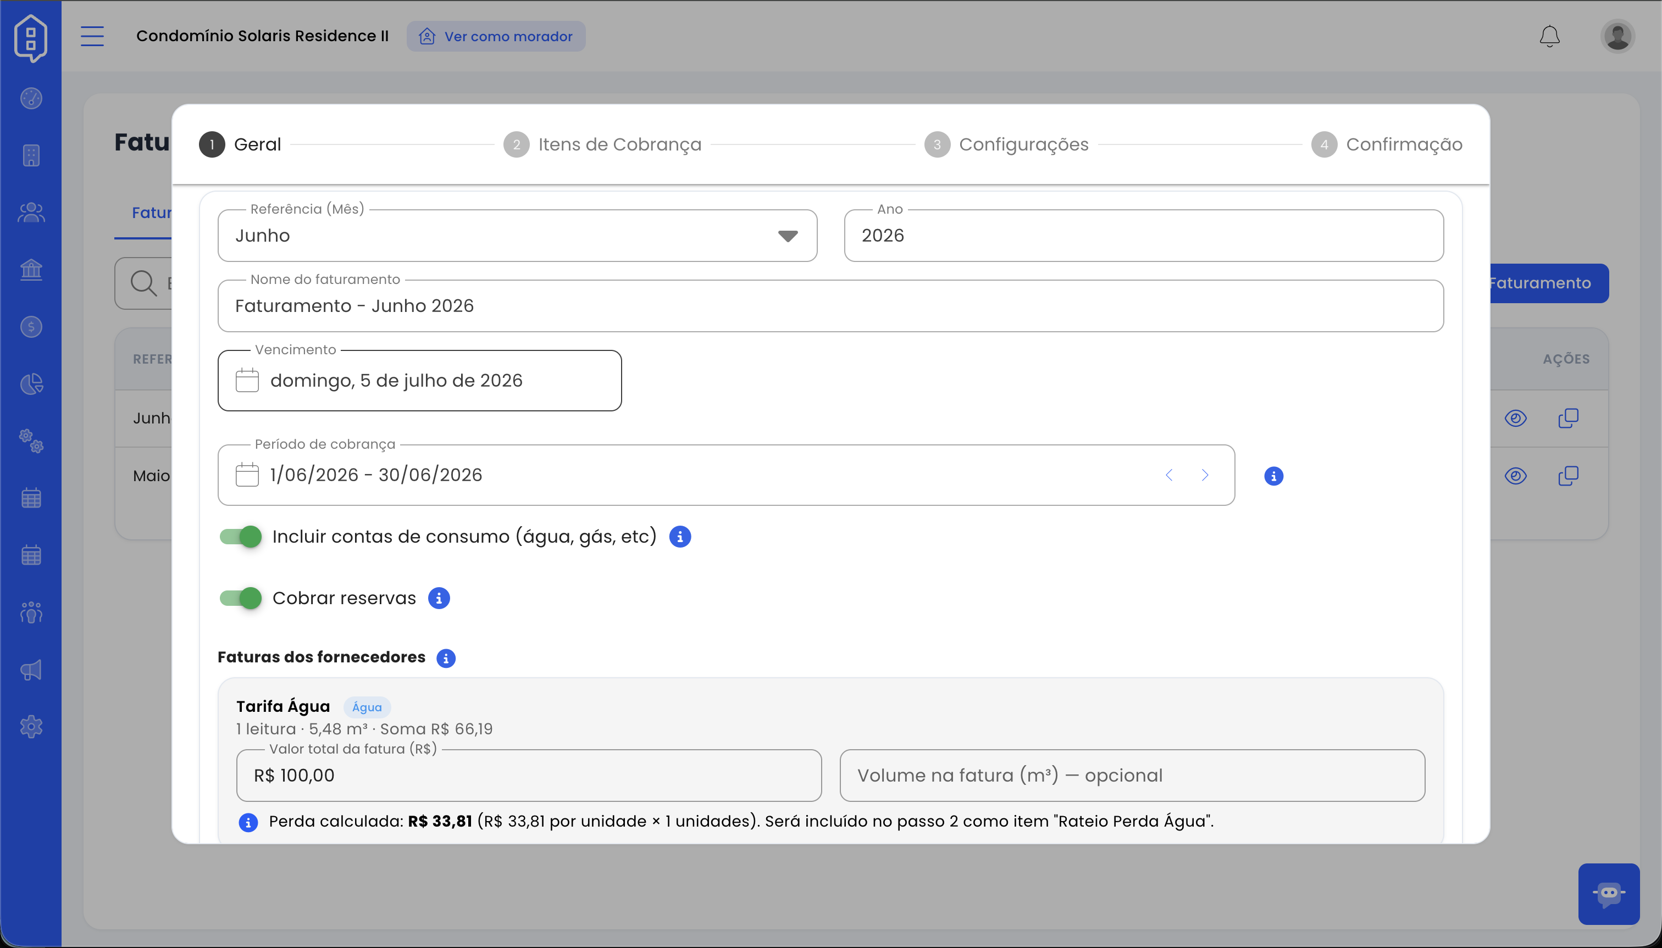The height and width of the screenshot is (948, 1662).
Task: Open the Período de cobrança date range field
Action: click(x=726, y=475)
